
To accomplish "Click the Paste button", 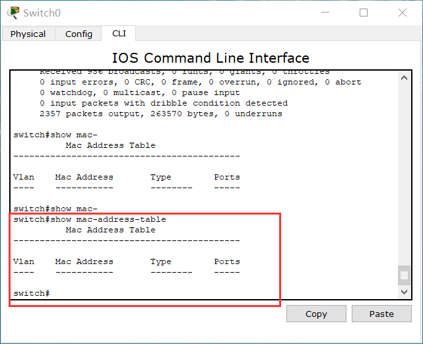I will [x=381, y=314].
